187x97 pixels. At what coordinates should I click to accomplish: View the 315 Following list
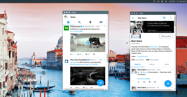pos(137,60)
